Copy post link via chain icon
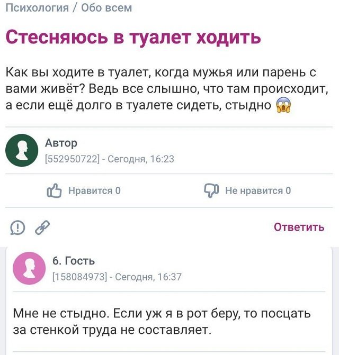Image resolution: width=339 pixels, height=355 pixels. [42, 227]
